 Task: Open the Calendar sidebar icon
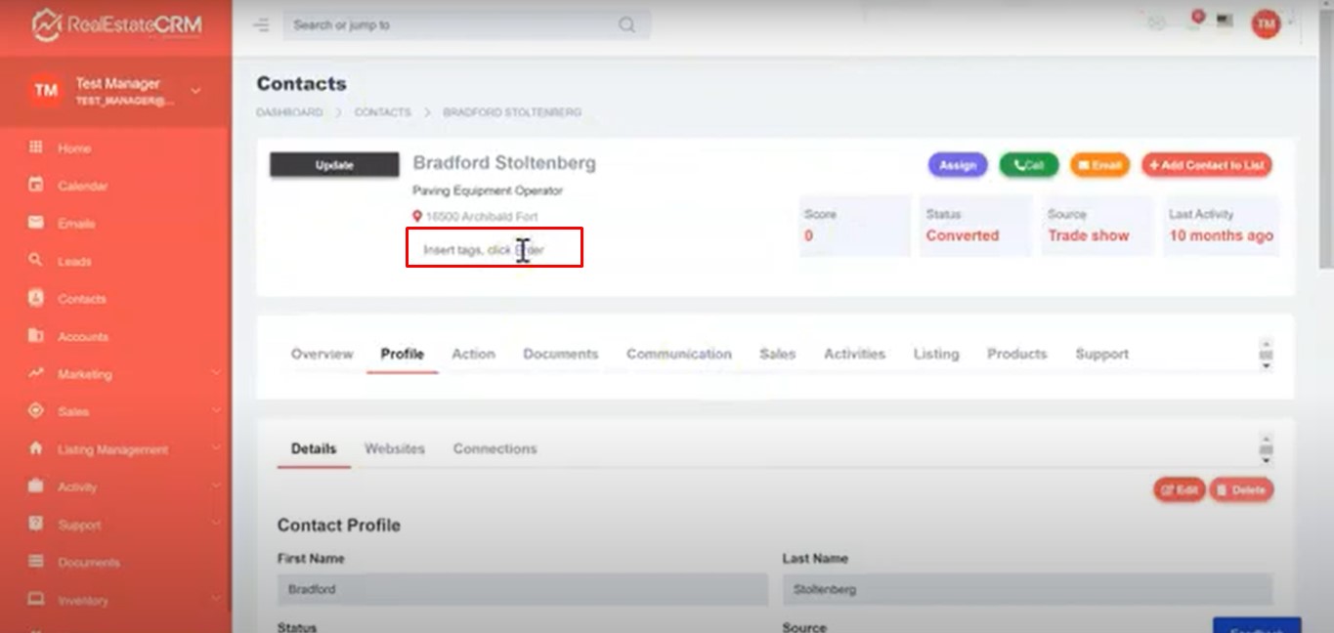[x=36, y=185]
